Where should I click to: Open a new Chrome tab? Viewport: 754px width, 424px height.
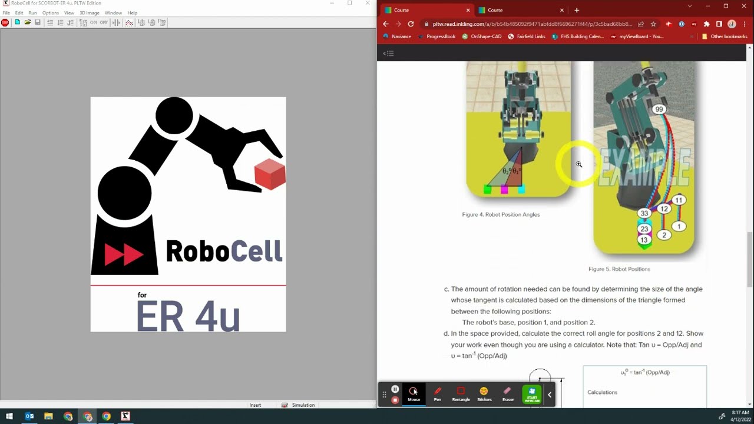(577, 10)
